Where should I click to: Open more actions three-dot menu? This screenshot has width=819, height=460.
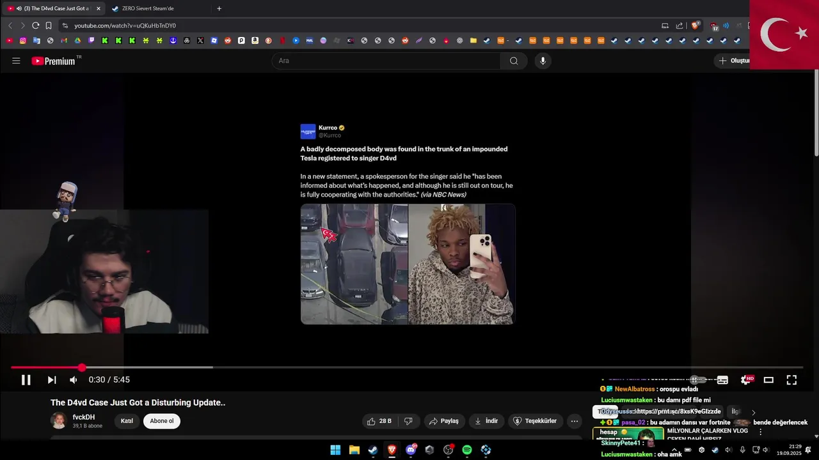click(x=575, y=421)
